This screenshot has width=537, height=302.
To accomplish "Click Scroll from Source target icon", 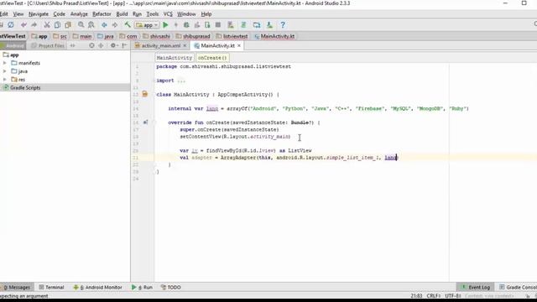I will point(91,45).
